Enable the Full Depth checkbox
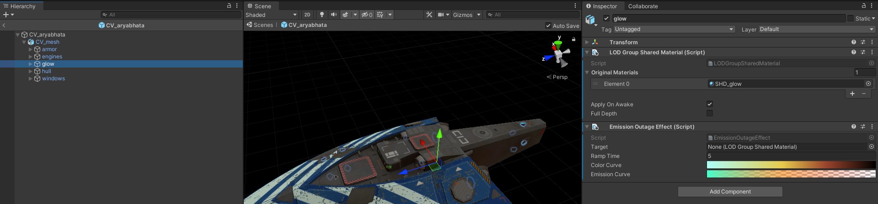This screenshot has height=204, width=878. [x=710, y=113]
